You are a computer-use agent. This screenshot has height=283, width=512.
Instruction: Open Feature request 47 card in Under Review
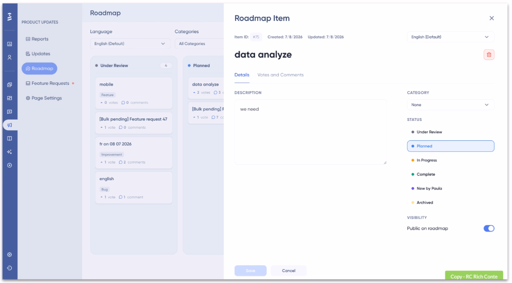point(133,123)
